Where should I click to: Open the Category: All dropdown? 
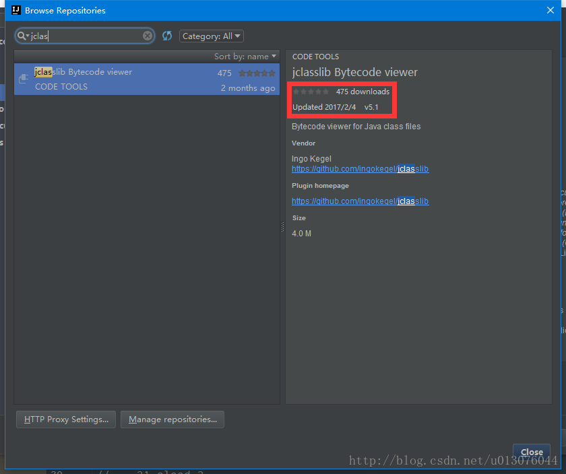click(x=211, y=36)
